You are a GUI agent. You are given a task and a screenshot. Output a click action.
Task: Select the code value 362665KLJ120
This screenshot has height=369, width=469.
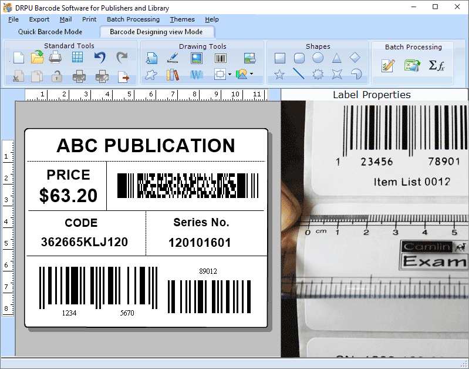85,242
